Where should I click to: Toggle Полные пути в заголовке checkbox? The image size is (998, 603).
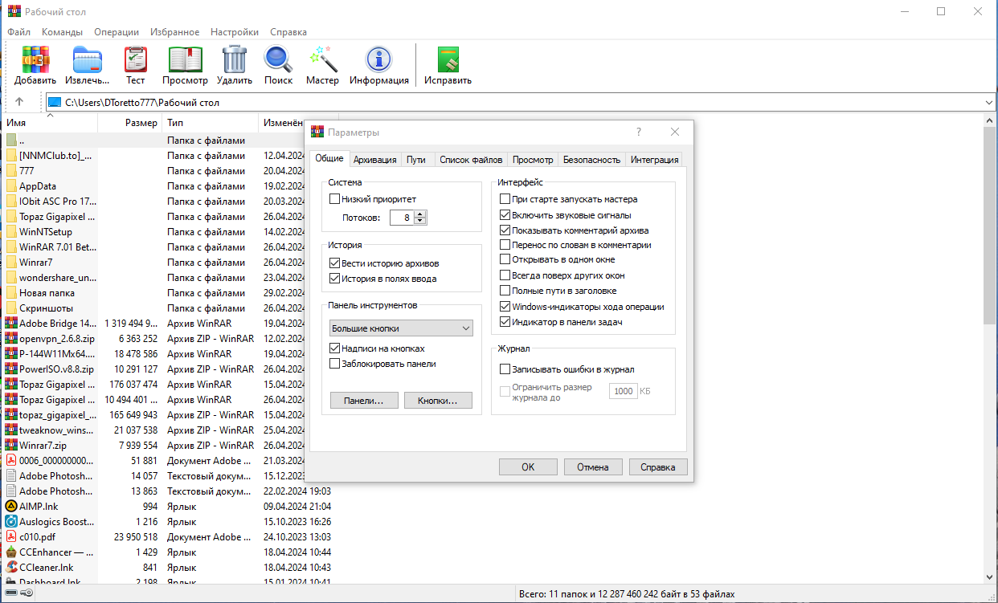505,291
